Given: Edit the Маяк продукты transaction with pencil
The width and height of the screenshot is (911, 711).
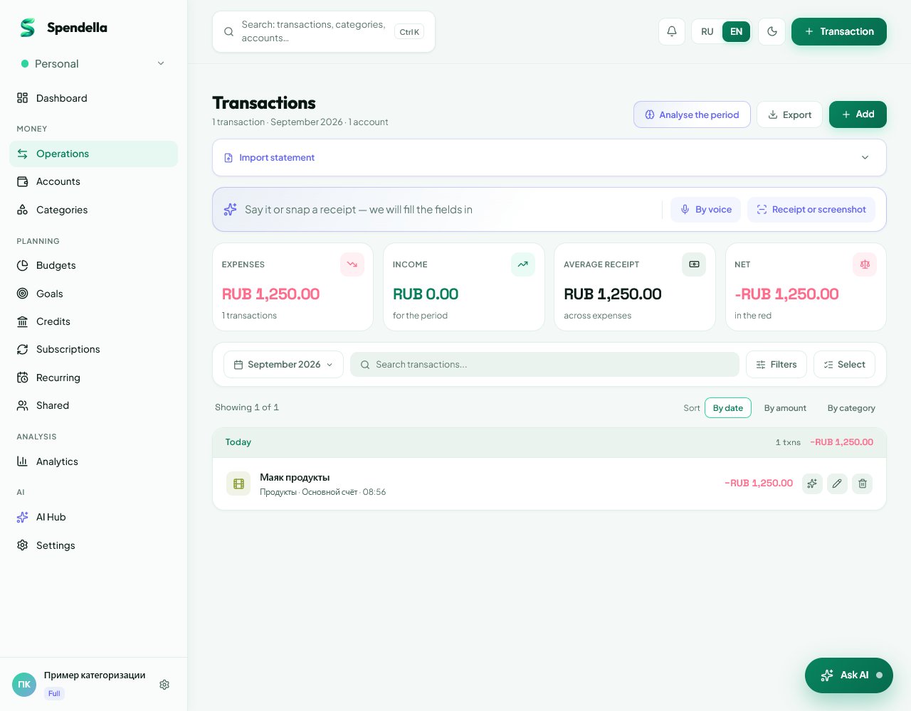Looking at the screenshot, I should (x=837, y=483).
